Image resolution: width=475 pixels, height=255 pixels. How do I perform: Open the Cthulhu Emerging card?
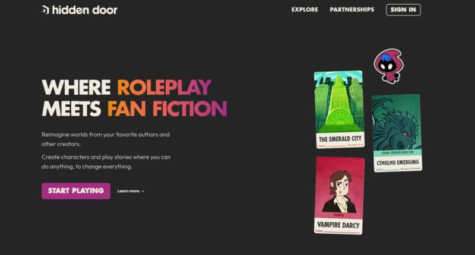click(397, 133)
